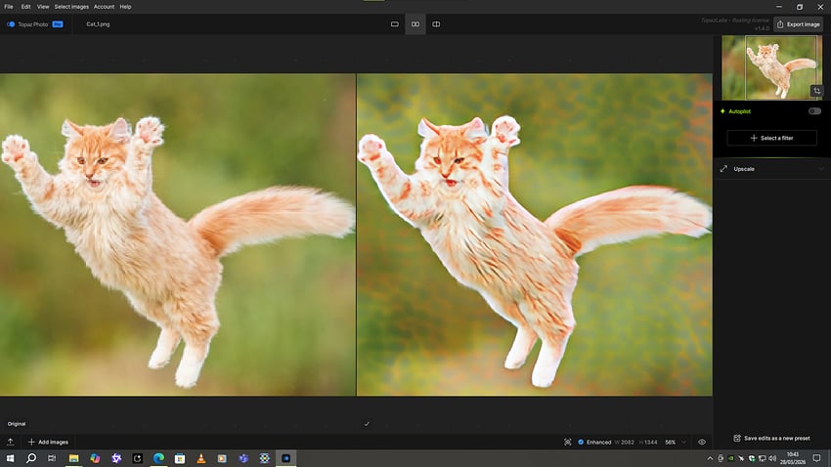Open the Account menu
Screen dimensions: 831x467
coord(104,7)
